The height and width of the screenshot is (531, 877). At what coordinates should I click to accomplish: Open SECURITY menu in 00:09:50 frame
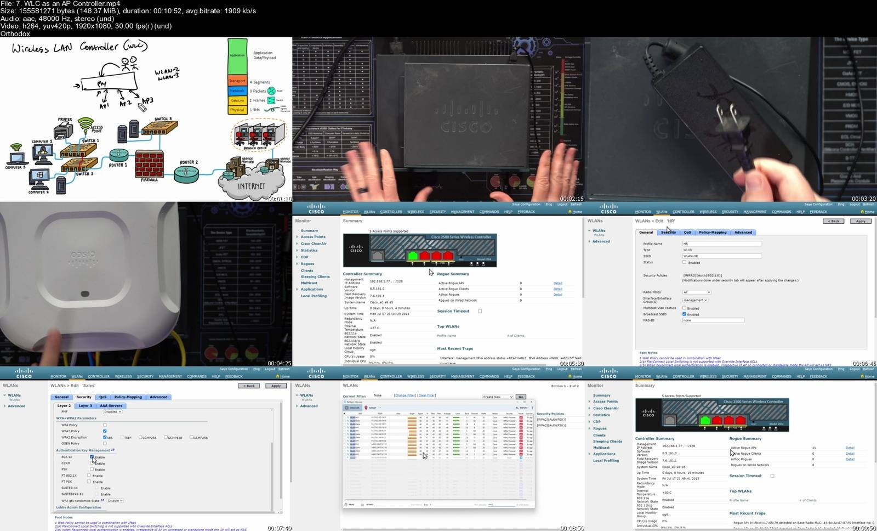click(730, 376)
